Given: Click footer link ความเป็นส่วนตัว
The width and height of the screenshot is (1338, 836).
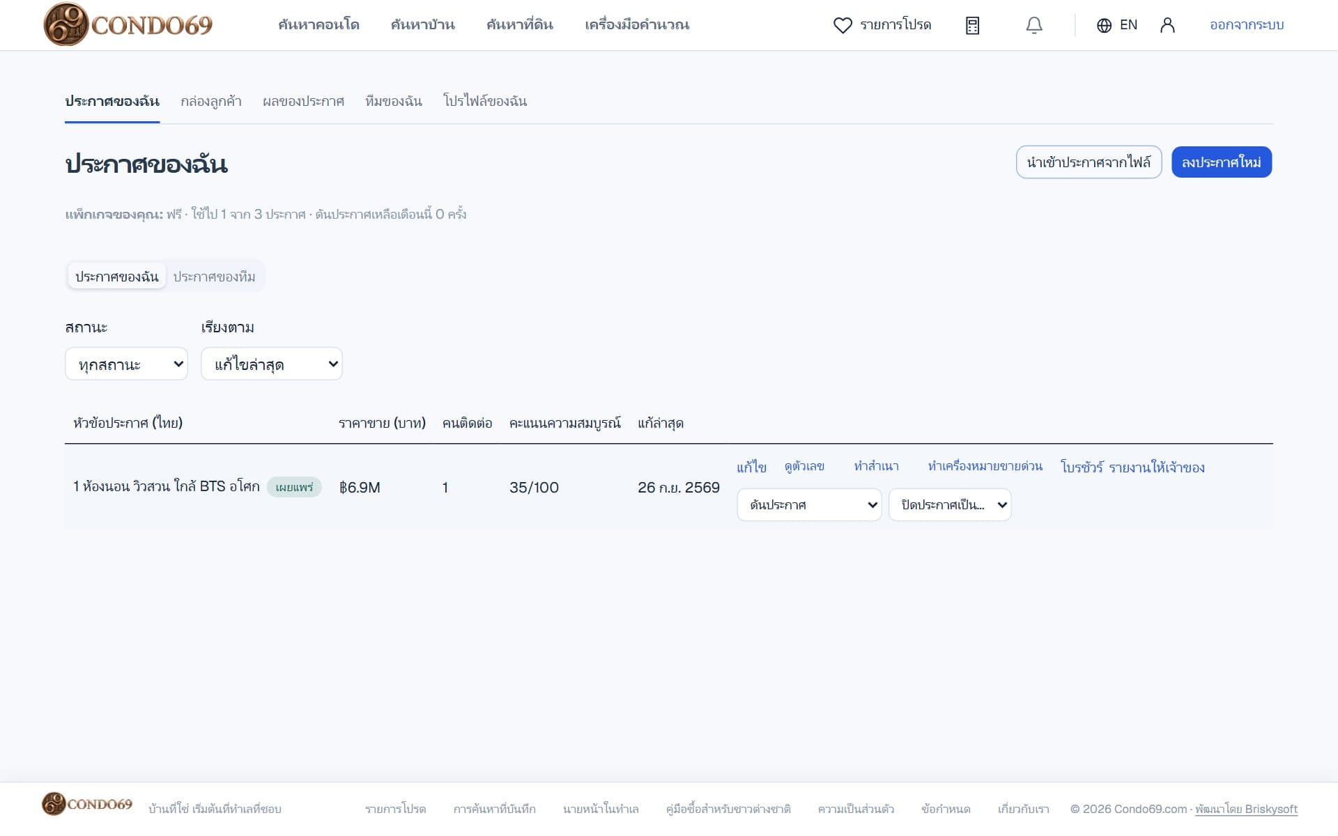Looking at the screenshot, I should coord(856,809).
